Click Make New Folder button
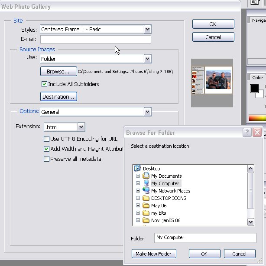This screenshot has width=266, height=266. pos(154,254)
